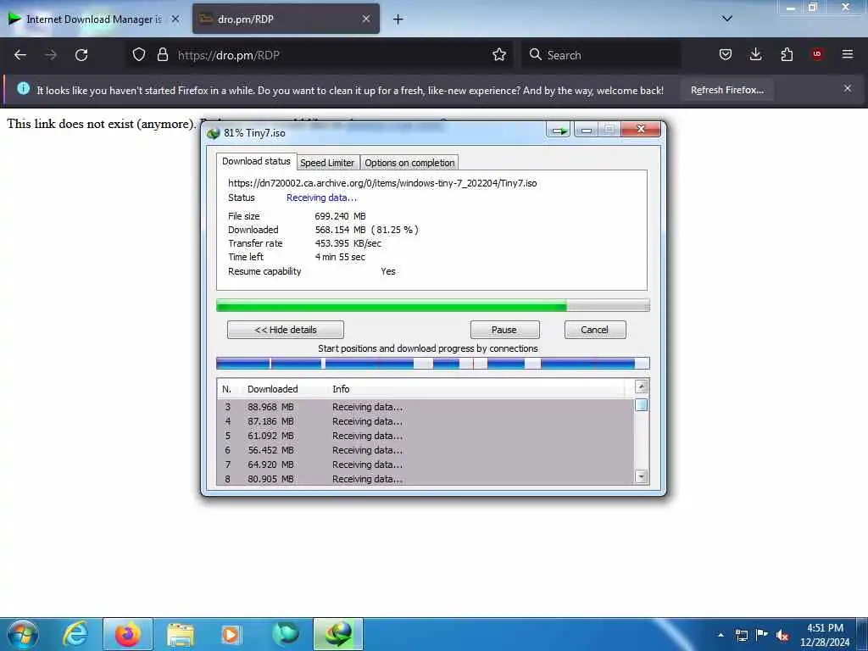Image resolution: width=868 pixels, height=651 pixels.
Task: Open the Download status tab
Action: pyautogui.click(x=256, y=161)
